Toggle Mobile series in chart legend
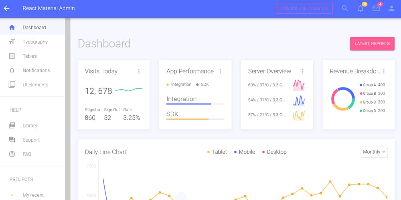The height and width of the screenshot is (200, 401). click(244, 152)
